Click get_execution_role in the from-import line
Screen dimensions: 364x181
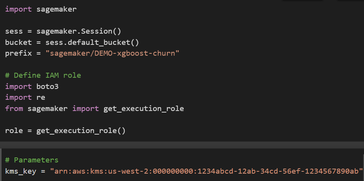coord(143,109)
